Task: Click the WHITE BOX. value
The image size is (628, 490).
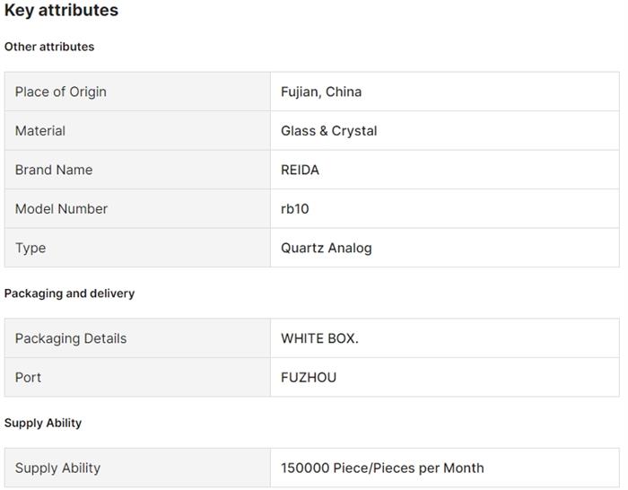Action: pos(319,338)
